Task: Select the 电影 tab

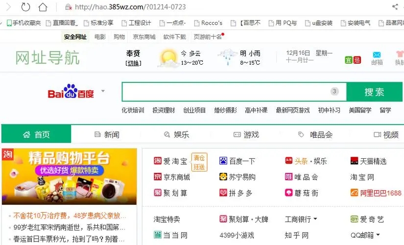Action: pyautogui.click(x=100, y=37)
